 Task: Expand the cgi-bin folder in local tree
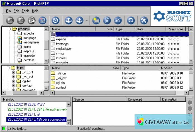click(13, 81)
